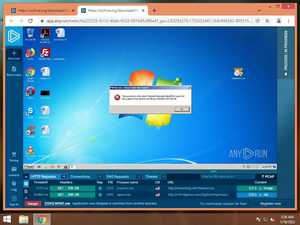Open the Windows 7 Start menu

coord(28,167)
